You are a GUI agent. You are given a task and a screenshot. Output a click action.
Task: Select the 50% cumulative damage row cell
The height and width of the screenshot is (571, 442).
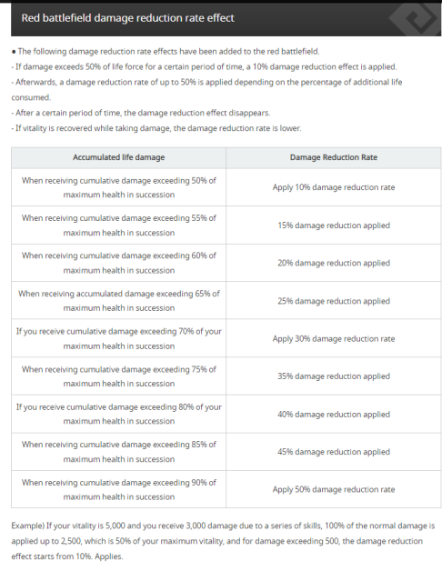tap(119, 187)
